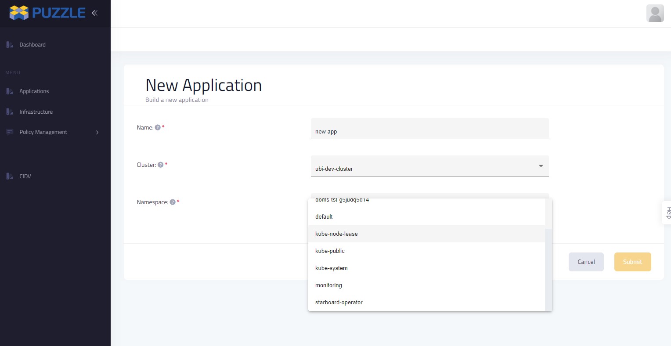Open the user avatar menu
Viewport: 671px width, 346px height.
[x=655, y=13]
